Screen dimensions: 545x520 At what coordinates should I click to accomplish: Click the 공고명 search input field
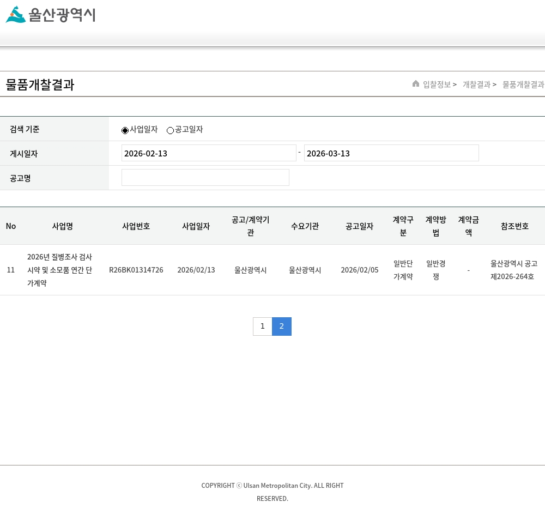tap(205, 178)
